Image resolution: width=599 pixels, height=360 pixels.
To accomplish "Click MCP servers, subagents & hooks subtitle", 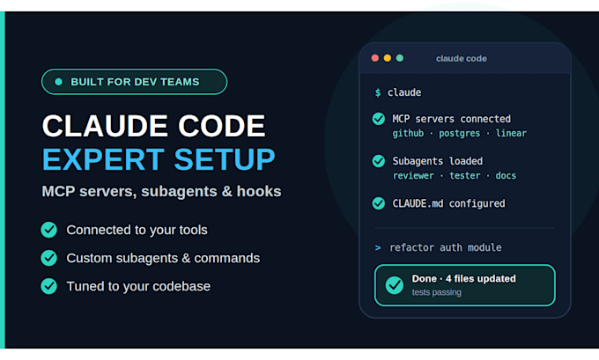I will click(161, 191).
